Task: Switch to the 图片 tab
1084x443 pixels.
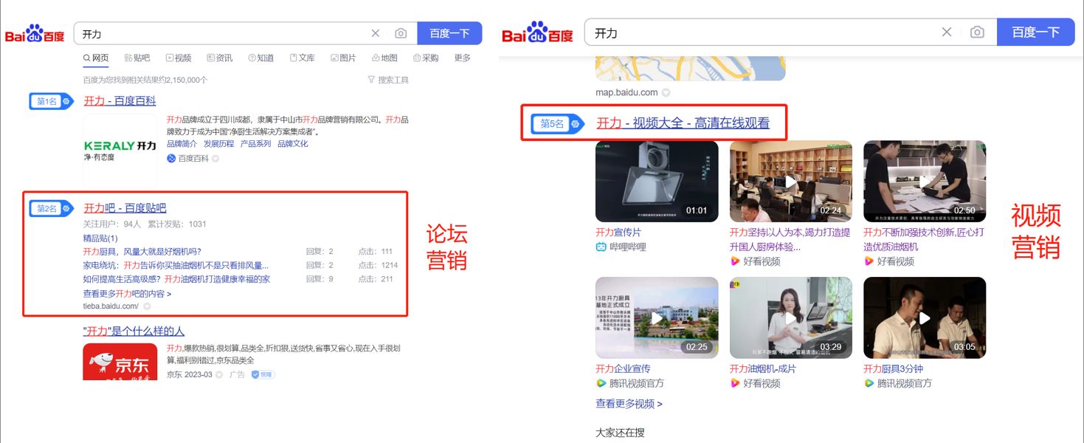Action: 343,58
